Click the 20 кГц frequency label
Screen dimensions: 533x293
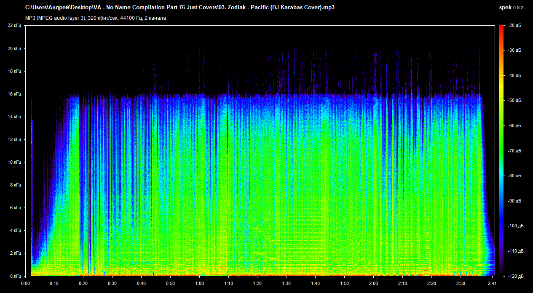pyautogui.click(x=14, y=48)
